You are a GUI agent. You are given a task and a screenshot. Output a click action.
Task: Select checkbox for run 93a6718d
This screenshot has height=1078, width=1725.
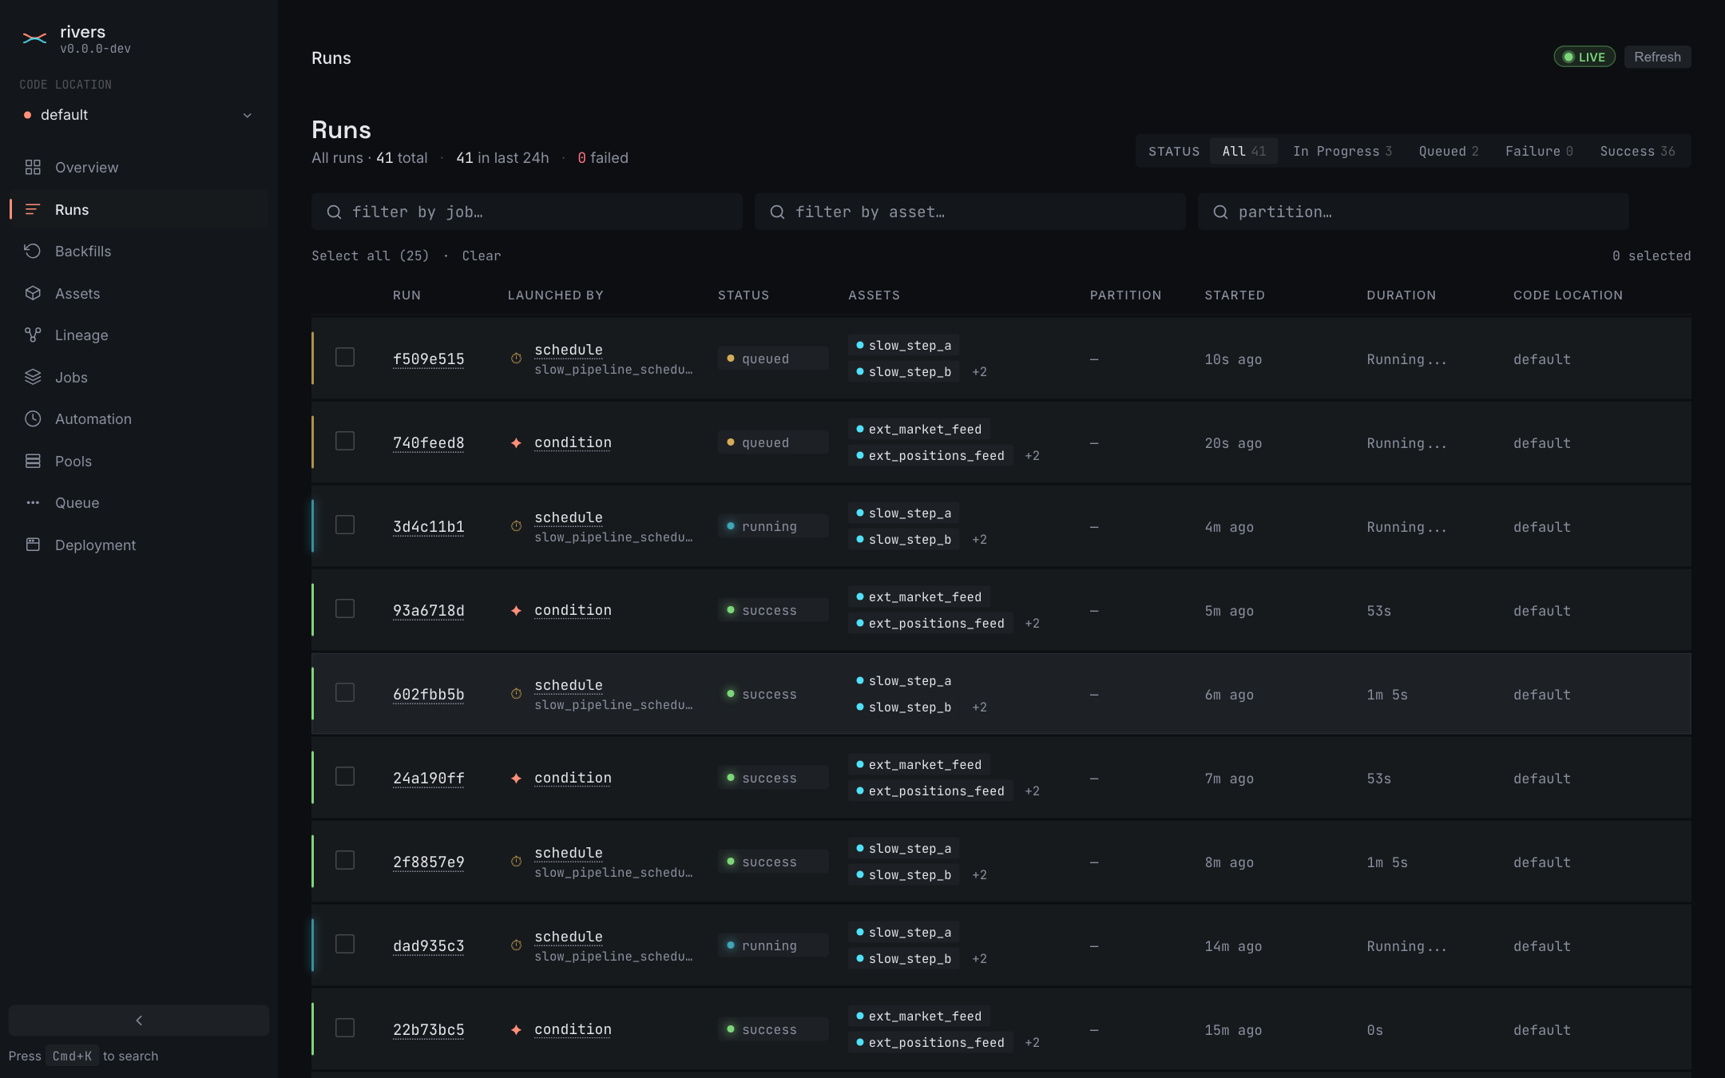[345, 608]
